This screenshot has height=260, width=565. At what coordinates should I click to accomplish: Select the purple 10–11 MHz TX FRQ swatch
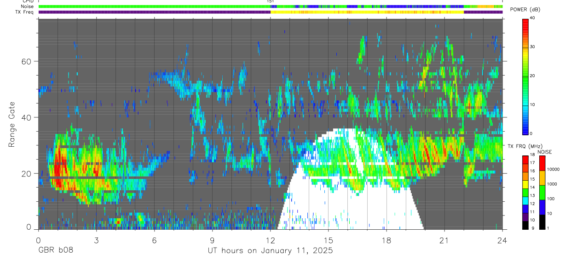pos(525,217)
